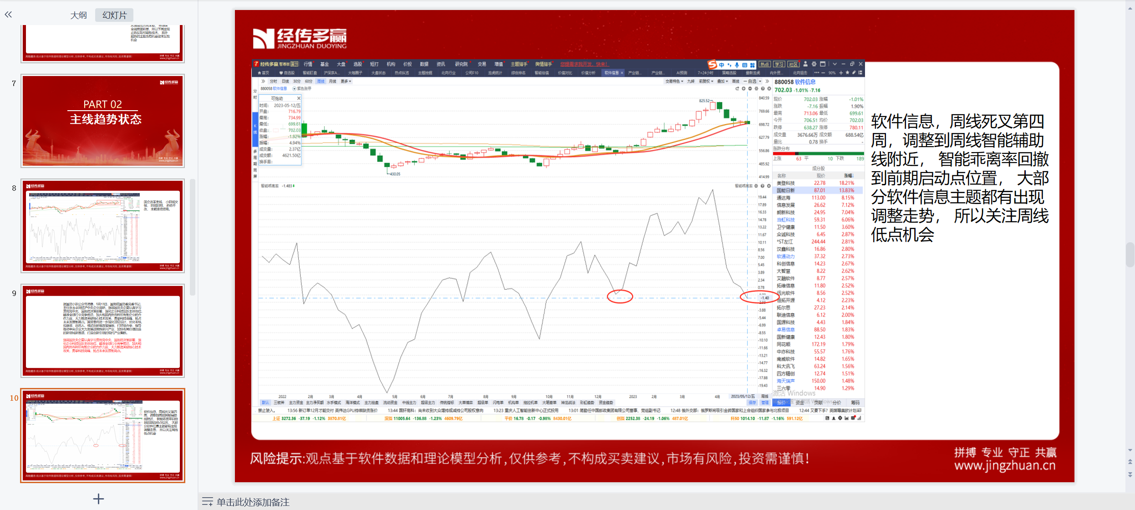The width and height of the screenshot is (1135, 510).
Task: Switch to the 大纲 outline tab
Action: point(78,15)
